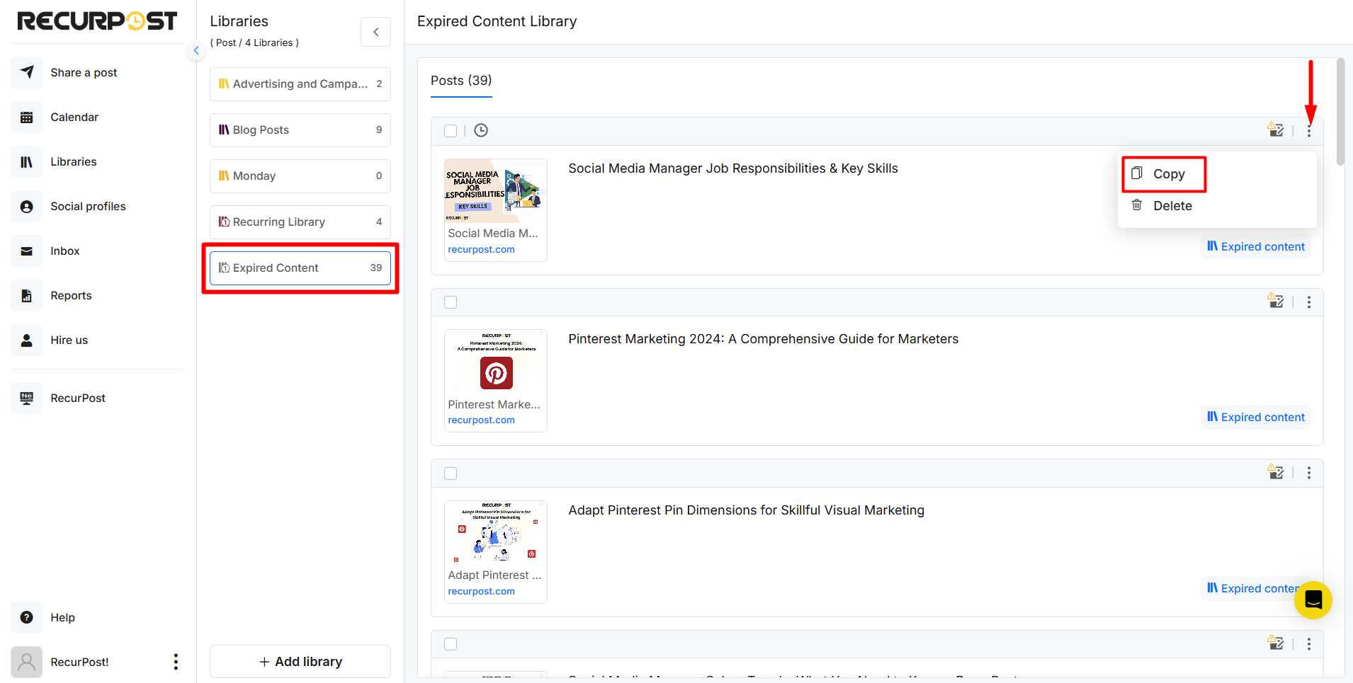Open the RecurPost! account options menu
Image resolution: width=1353 pixels, height=683 pixels.
point(176,662)
